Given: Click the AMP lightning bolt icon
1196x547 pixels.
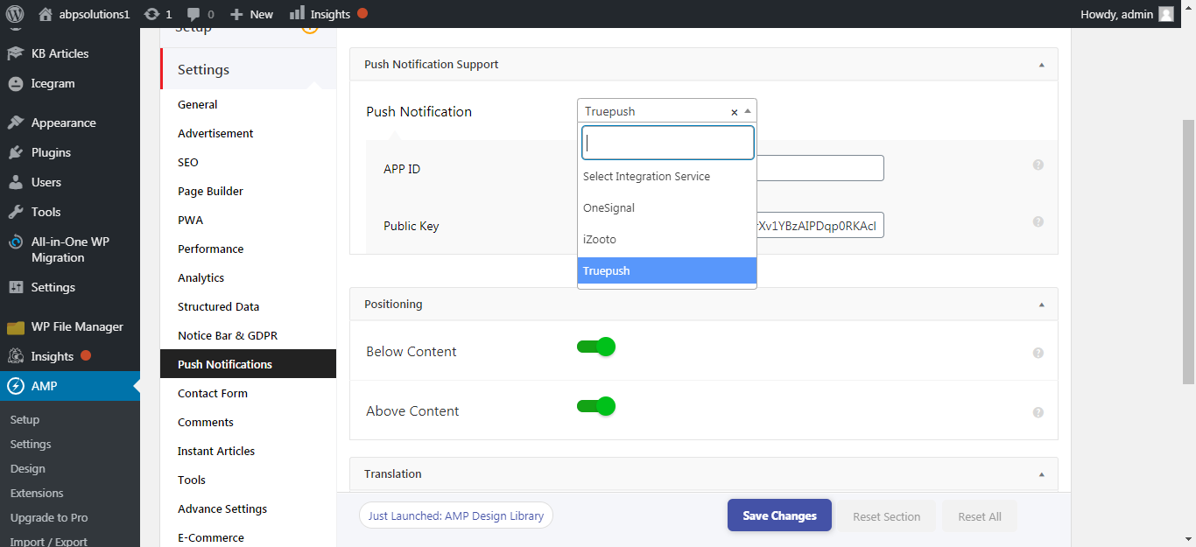Looking at the screenshot, I should click(15, 386).
